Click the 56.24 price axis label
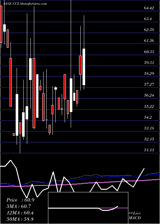The width and height of the screenshot is (160, 224). click(x=149, y=95)
